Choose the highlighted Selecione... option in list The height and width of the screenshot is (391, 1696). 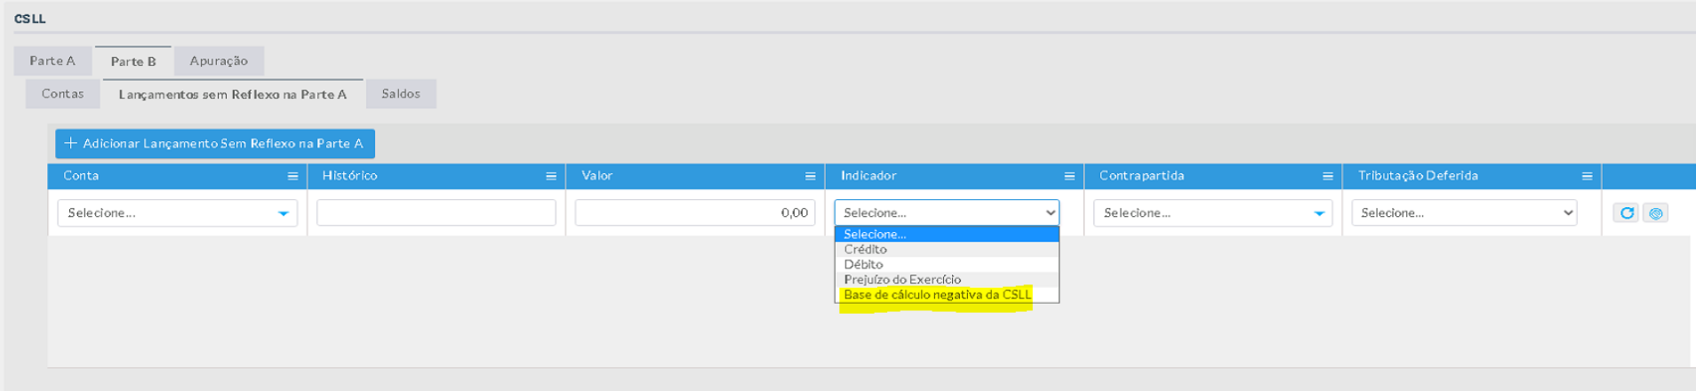pos(947,235)
